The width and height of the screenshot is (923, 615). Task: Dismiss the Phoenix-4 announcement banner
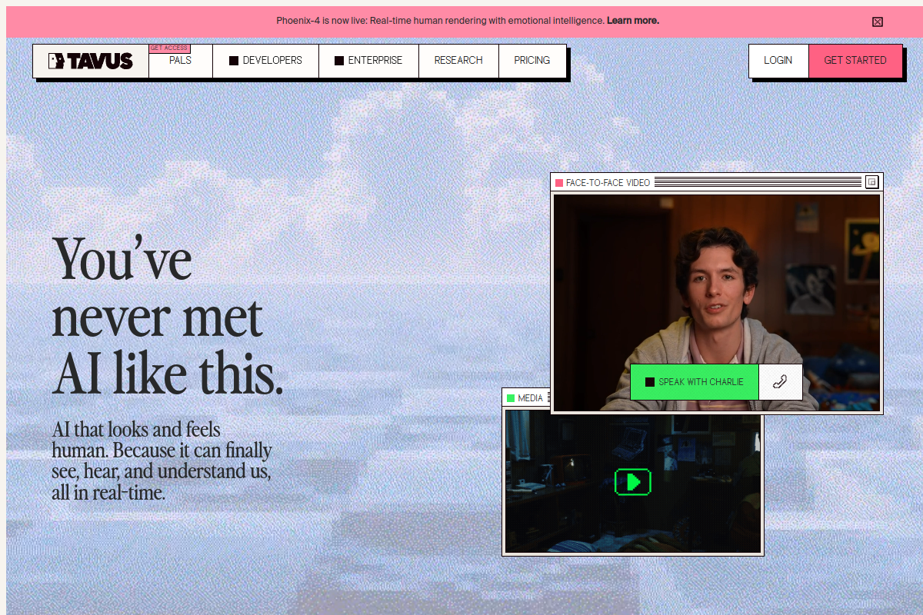pyautogui.click(x=878, y=22)
